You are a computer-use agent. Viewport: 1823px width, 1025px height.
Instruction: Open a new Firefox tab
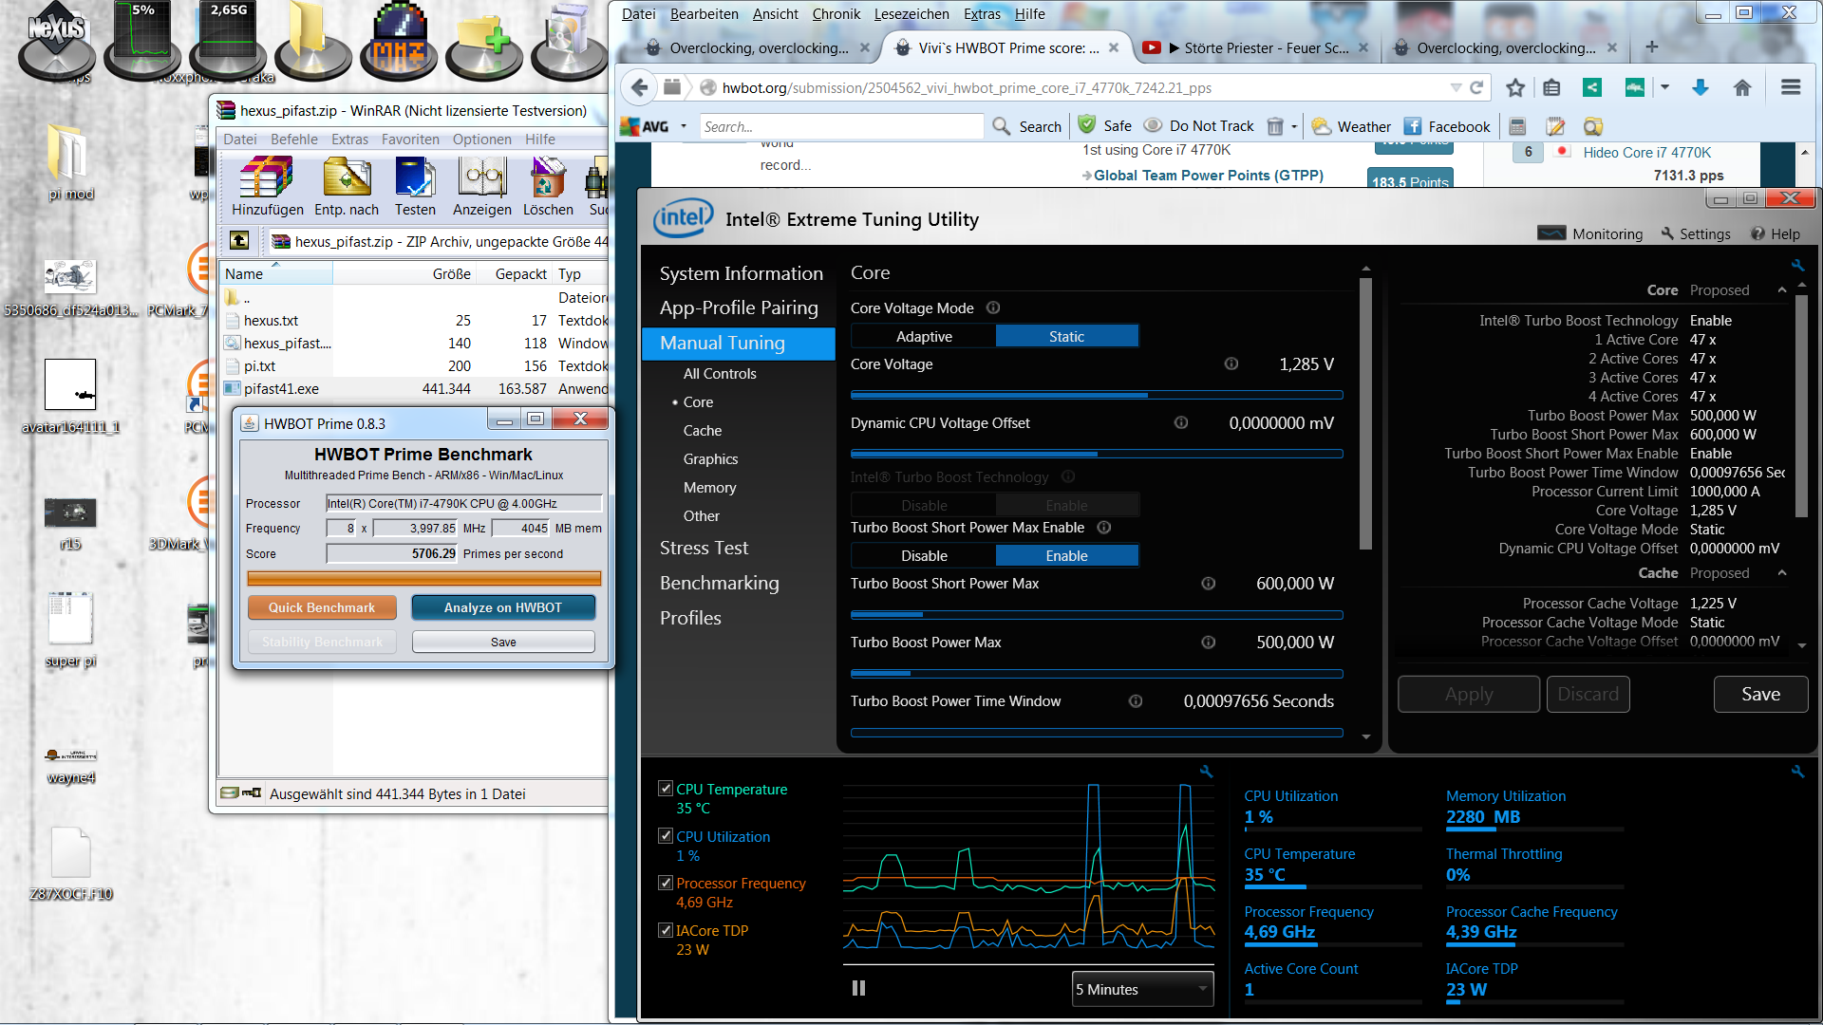click(x=1651, y=47)
